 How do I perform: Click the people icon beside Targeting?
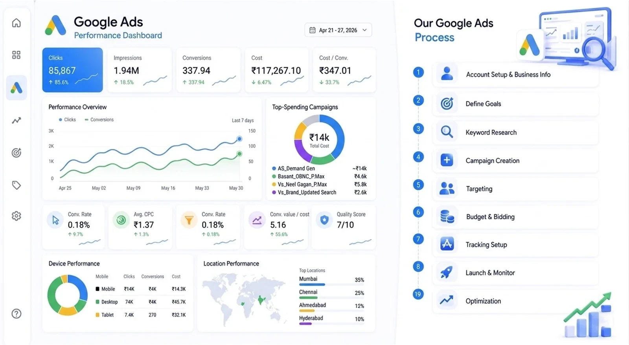pyautogui.click(x=447, y=189)
